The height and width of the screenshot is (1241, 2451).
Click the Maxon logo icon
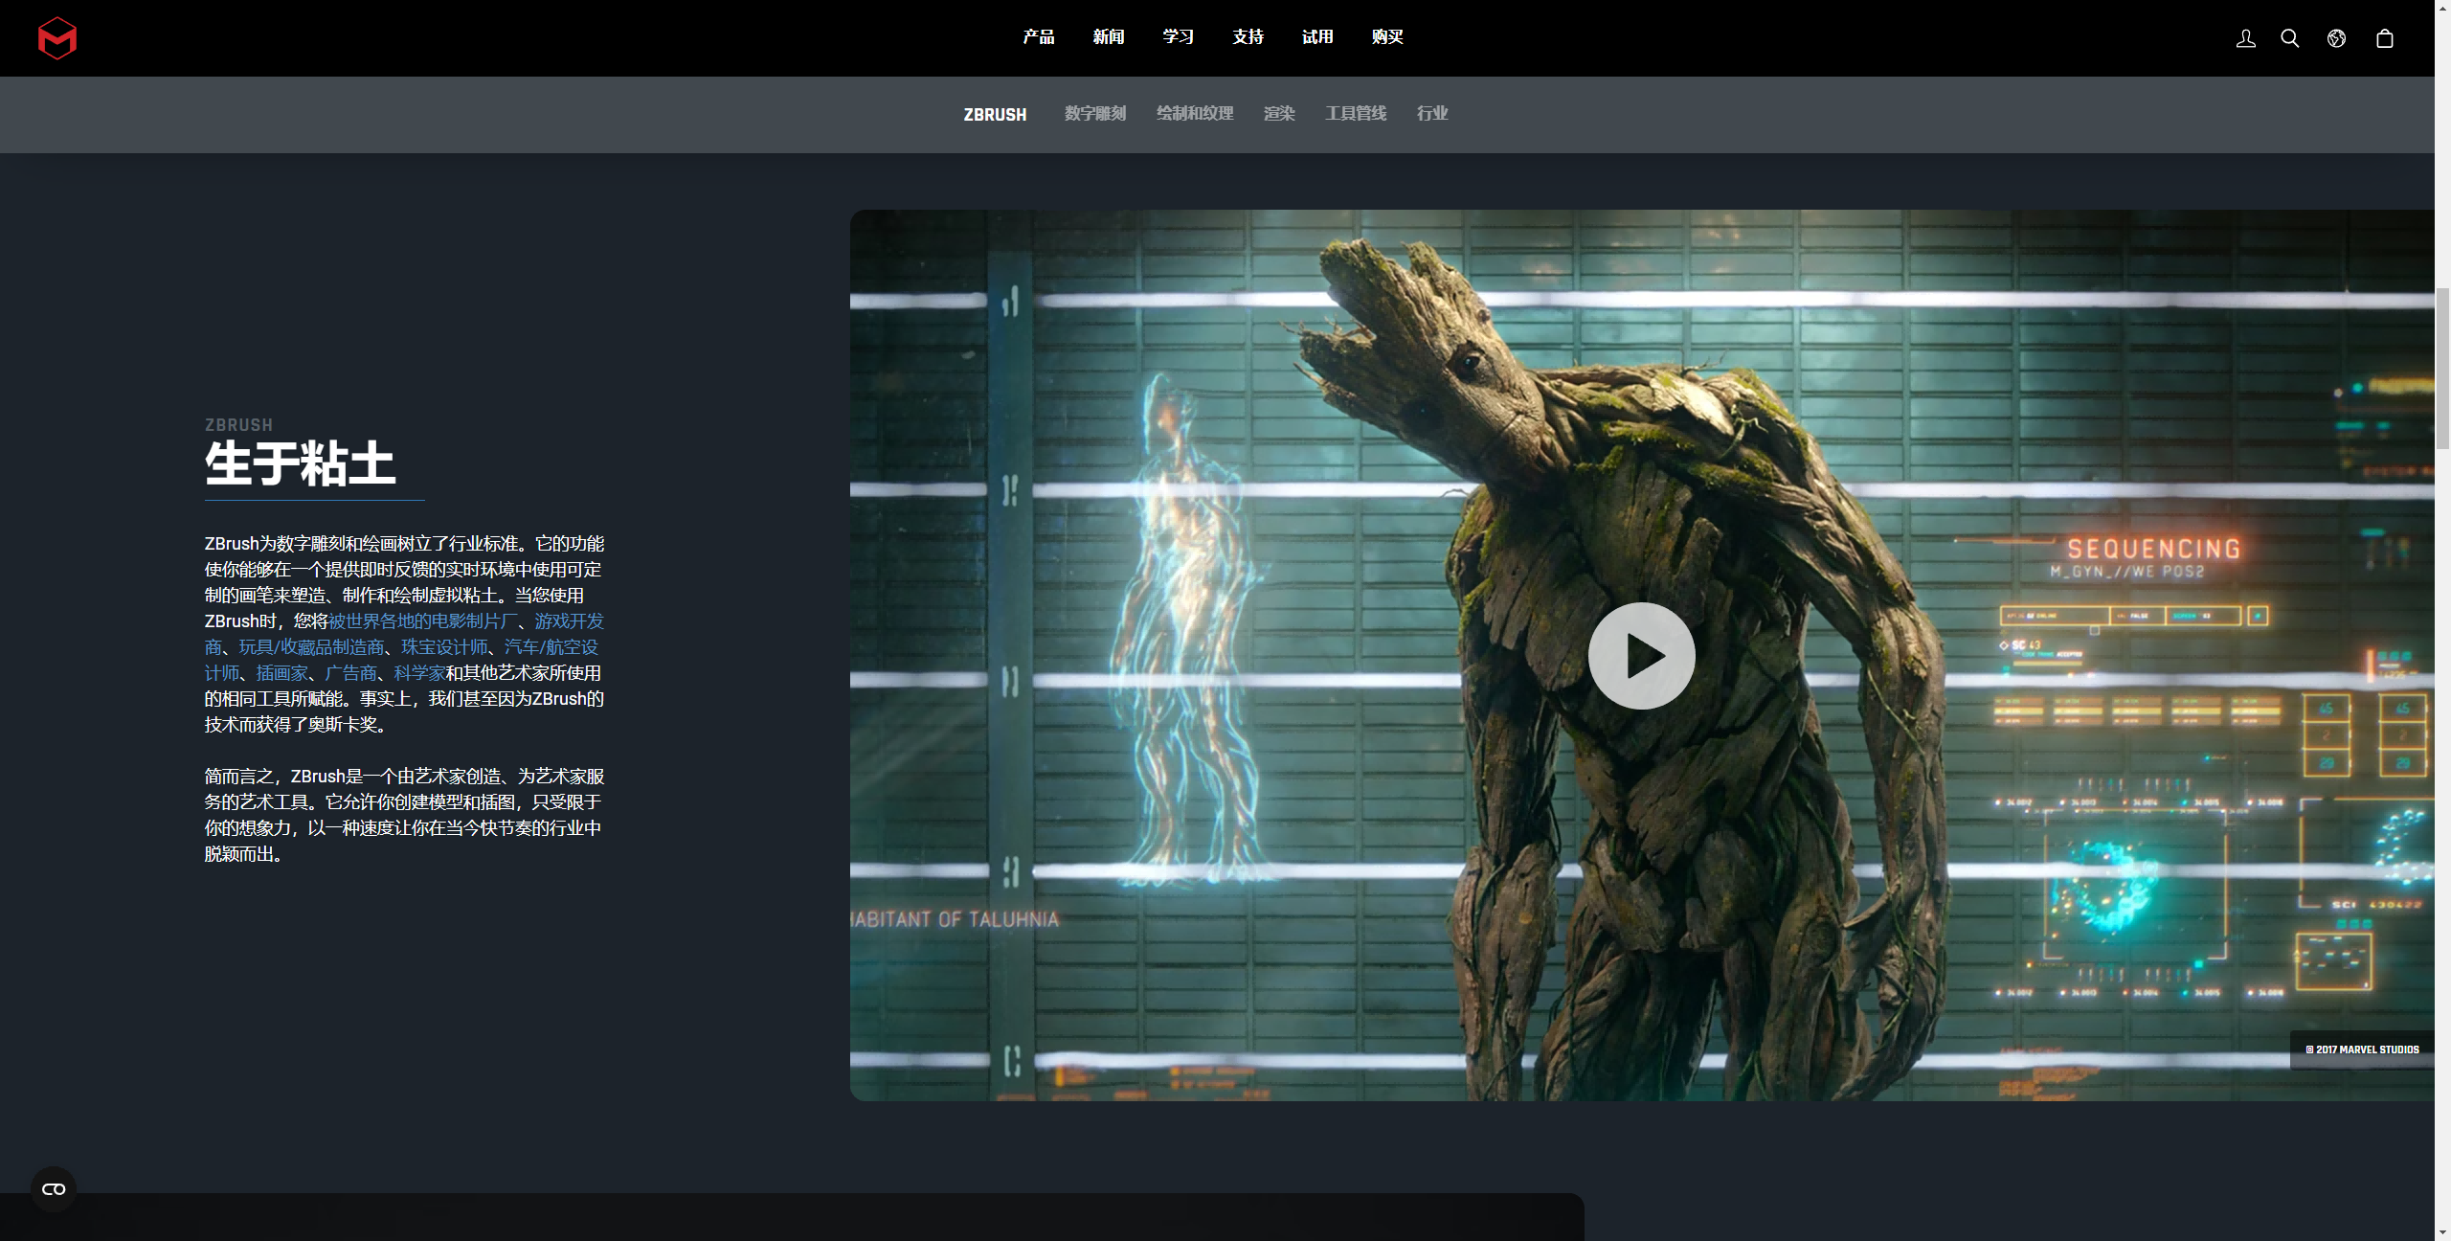pyautogui.click(x=56, y=38)
